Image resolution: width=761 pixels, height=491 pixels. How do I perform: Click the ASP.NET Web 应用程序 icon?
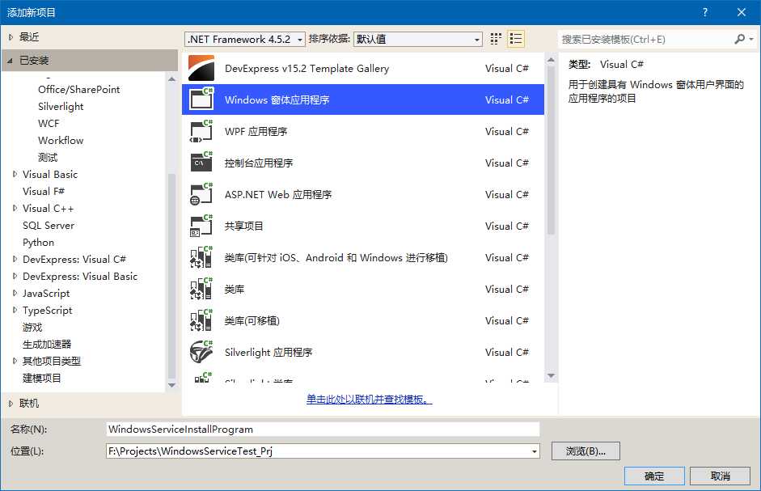point(201,194)
